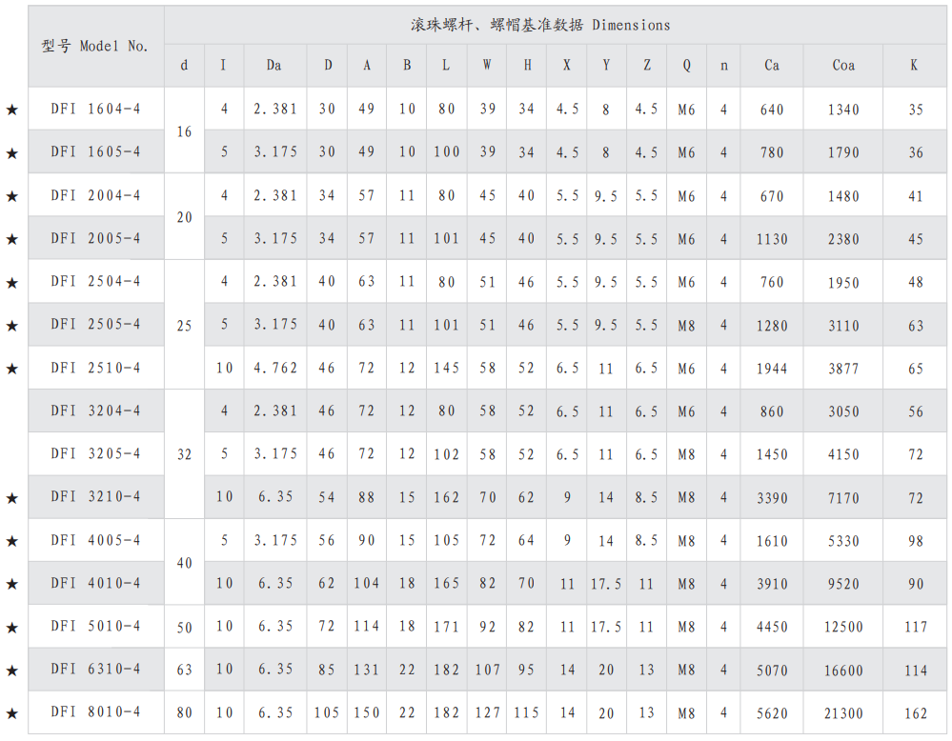This screenshot has height=741, width=952.
Task: Select the DFI 3204-4 model cell
Action: pos(95,411)
